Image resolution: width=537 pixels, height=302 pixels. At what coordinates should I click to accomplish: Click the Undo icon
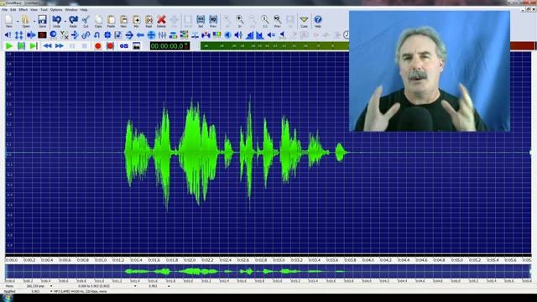tap(56, 20)
